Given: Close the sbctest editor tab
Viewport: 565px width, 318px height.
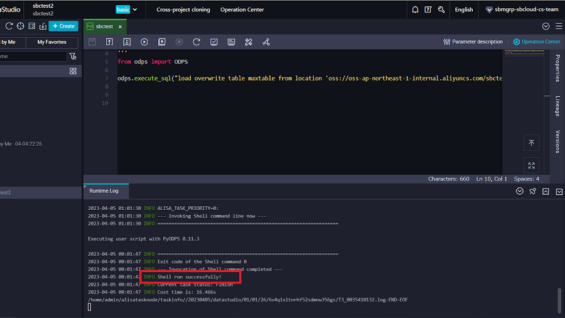Looking at the screenshot, I should 120,26.
